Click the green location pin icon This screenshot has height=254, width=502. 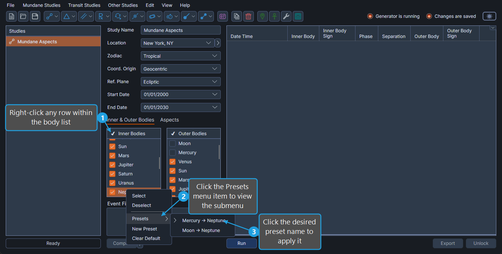(263, 16)
